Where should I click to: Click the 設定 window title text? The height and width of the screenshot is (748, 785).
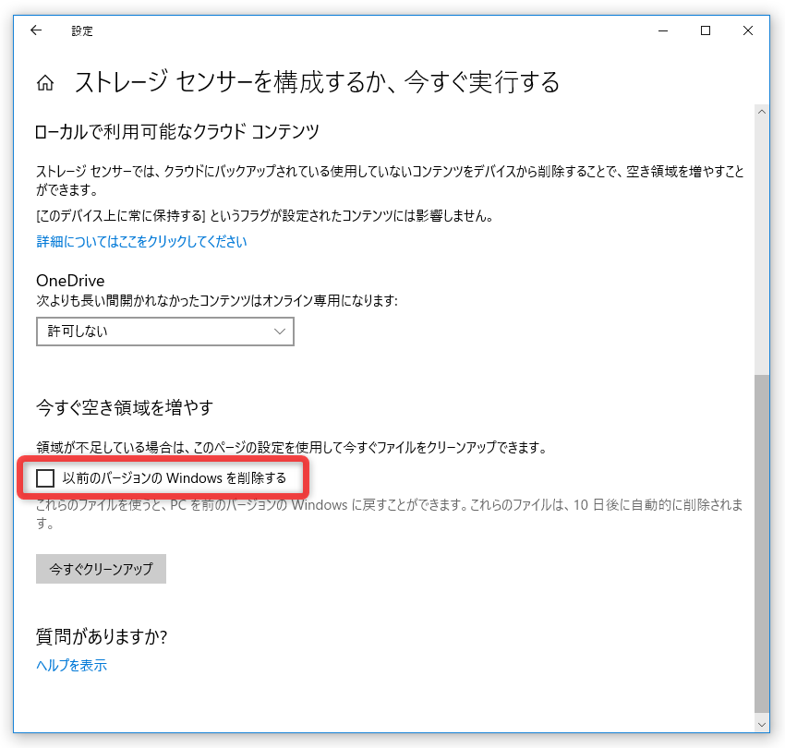pos(82,31)
